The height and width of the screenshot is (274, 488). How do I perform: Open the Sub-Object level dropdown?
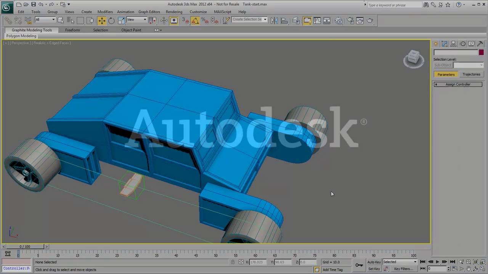pos(468,65)
